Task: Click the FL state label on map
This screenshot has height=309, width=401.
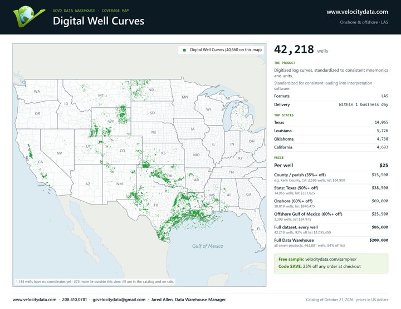Action: [259, 229]
